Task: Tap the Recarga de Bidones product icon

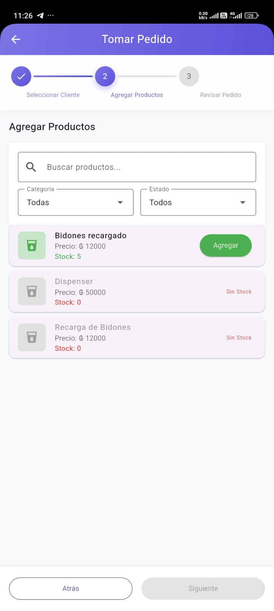Action: (x=32, y=338)
